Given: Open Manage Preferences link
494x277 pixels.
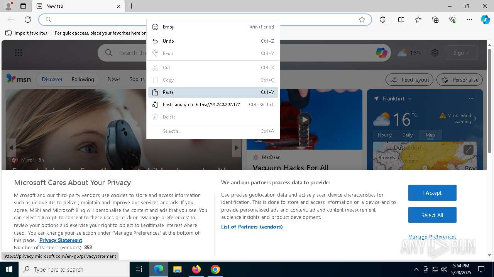Looking at the screenshot, I should 432,237.
